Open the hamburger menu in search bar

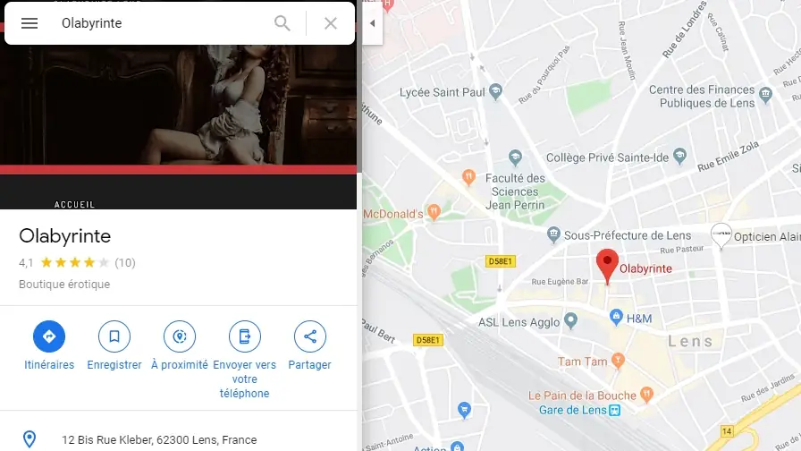30,23
